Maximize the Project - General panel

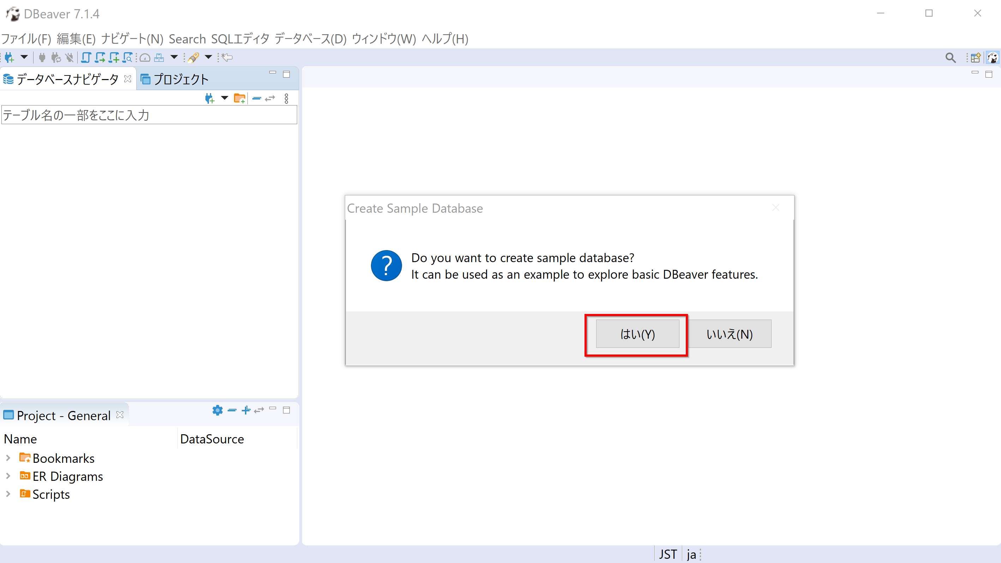click(x=286, y=410)
